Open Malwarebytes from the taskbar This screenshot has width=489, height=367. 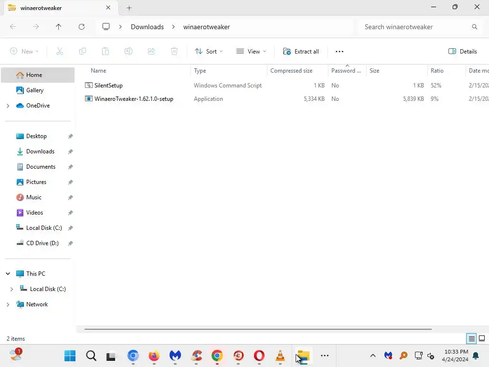175,356
